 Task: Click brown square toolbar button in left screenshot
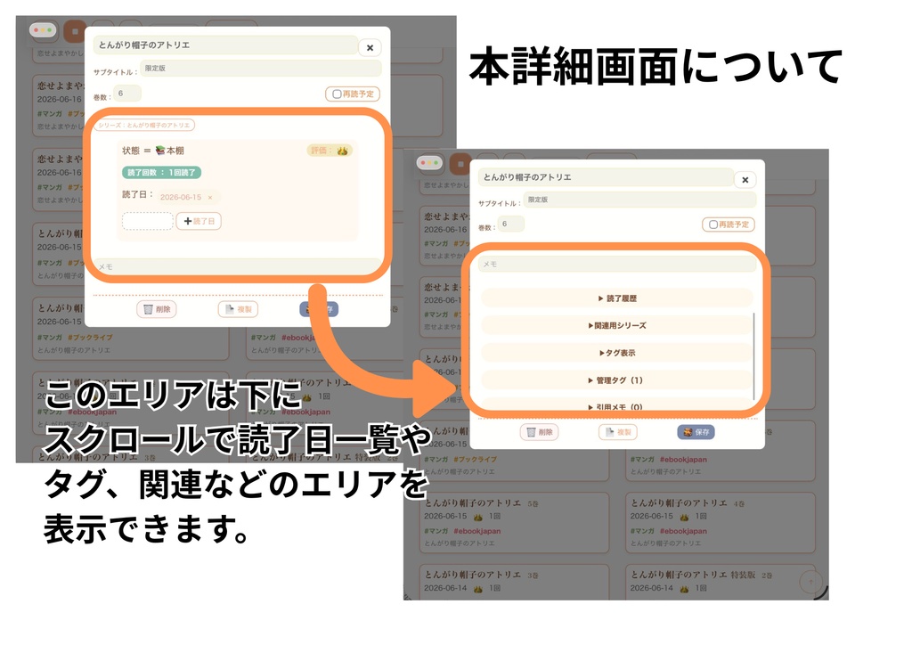[75, 31]
